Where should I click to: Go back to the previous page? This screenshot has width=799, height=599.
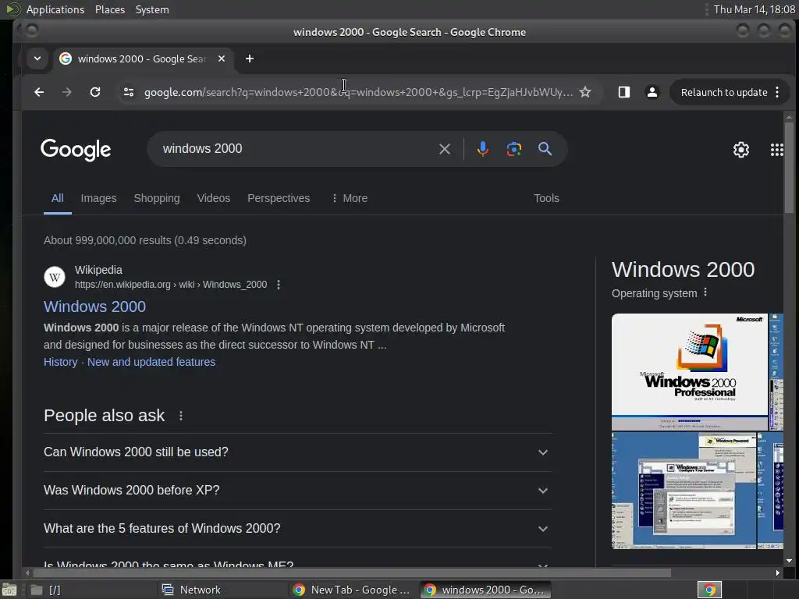(x=39, y=92)
